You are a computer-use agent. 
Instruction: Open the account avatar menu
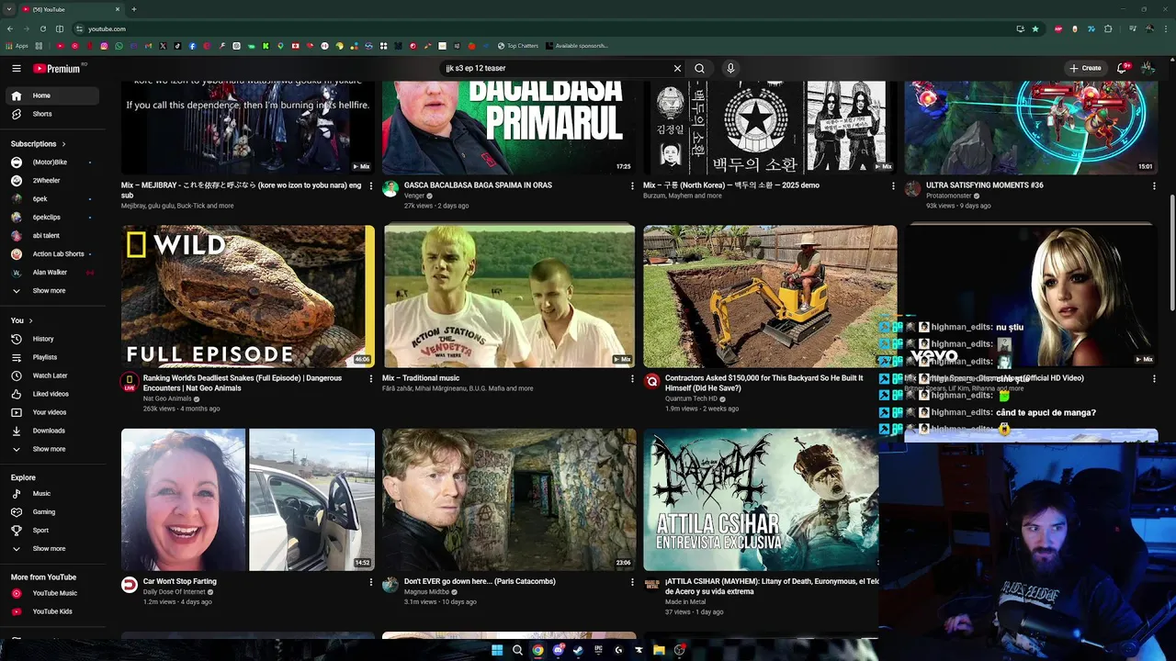pos(1148,68)
